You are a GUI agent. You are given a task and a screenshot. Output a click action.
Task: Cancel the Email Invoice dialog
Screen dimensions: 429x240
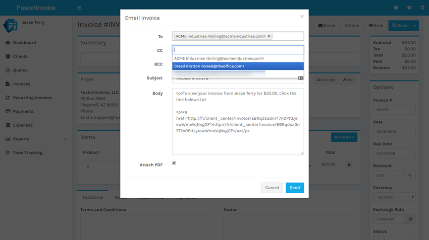(272, 188)
